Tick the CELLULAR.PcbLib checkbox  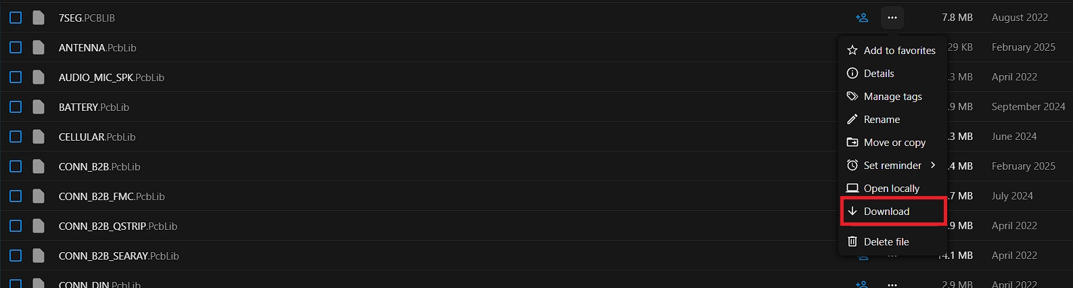point(16,137)
